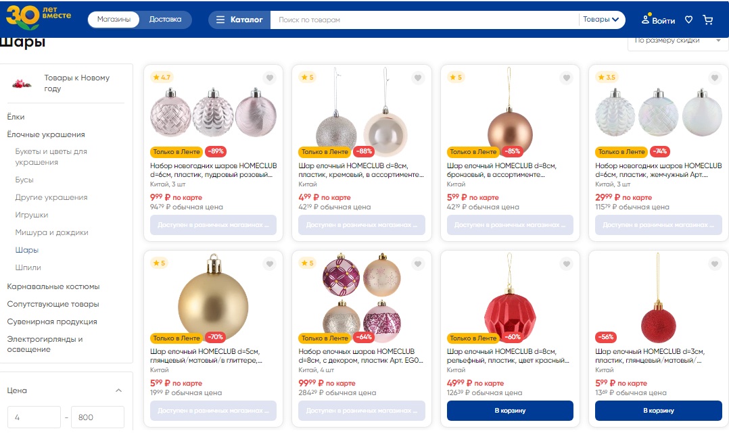Open the Мишура и дождики category

click(x=52, y=232)
